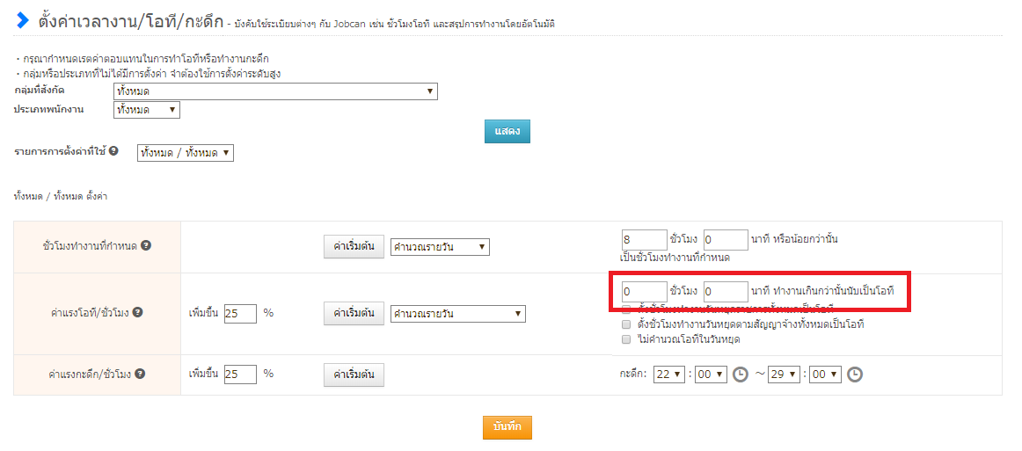Screen dimensions: 1022x451
Task: Focus the overtime เพิ่มขึ้น percent field
Action: 240,313
